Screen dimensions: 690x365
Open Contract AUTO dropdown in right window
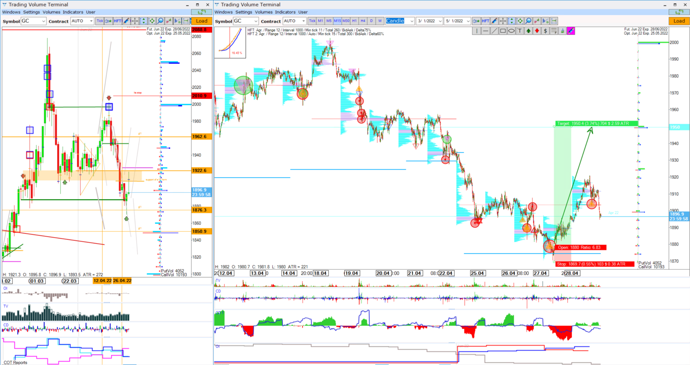point(294,21)
